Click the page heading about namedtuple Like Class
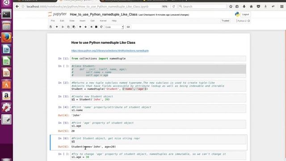 tap(103, 43)
